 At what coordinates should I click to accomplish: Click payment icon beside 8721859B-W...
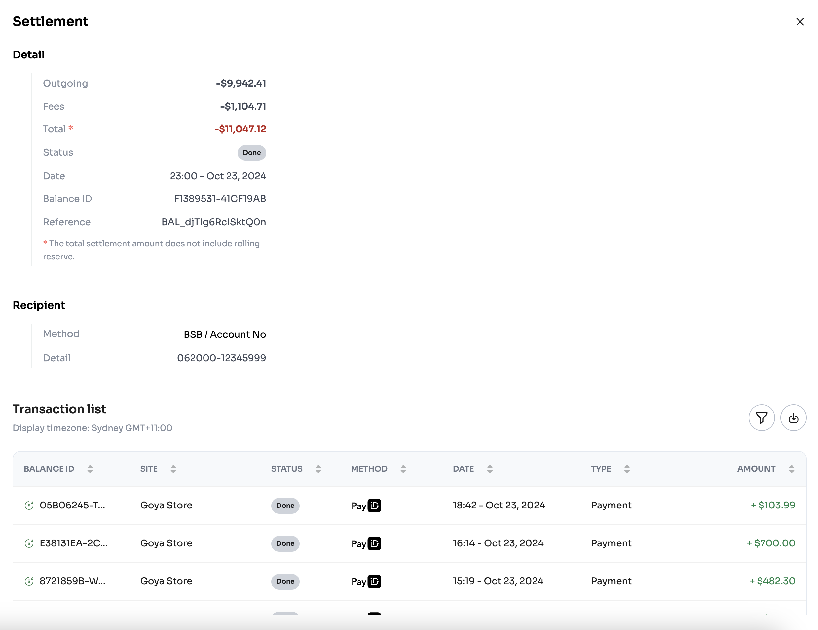tap(29, 581)
